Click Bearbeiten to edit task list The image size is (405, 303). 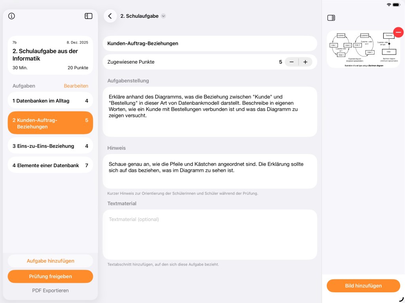[76, 86]
